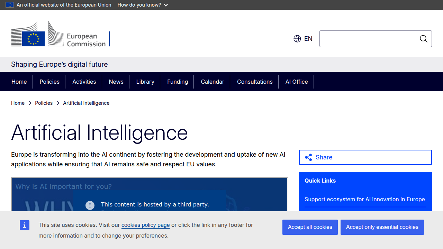This screenshot has width=443, height=249.
Task: Click 'An official website of the European Union' text
Action: pyautogui.click(x=64, y=5)
